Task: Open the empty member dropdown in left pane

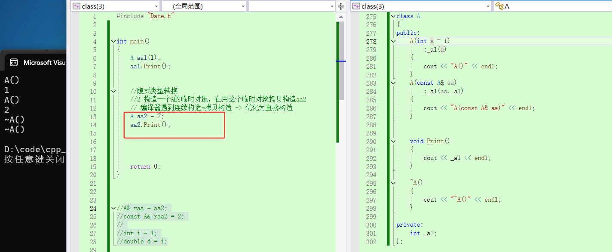Action: coord(331,6)
